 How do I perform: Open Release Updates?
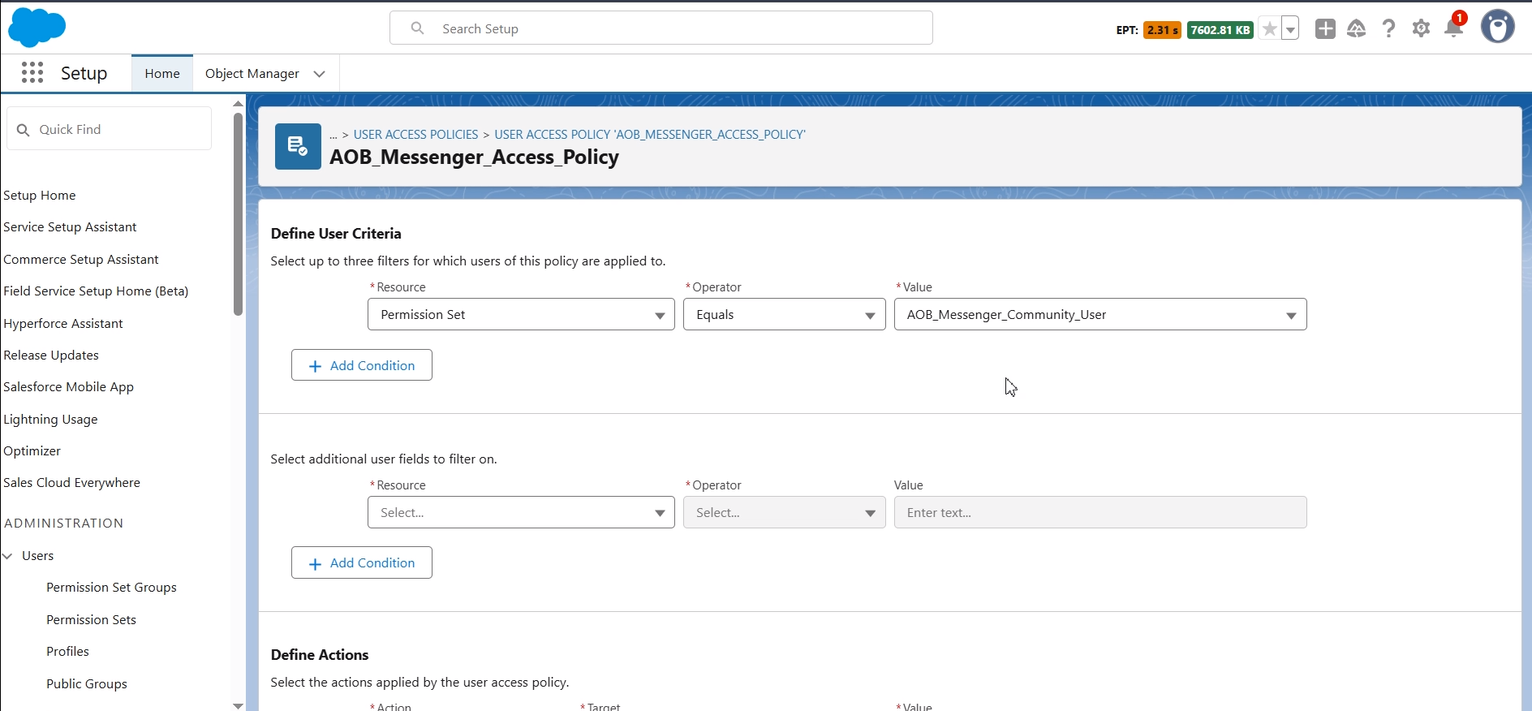[x=51, y=355]
